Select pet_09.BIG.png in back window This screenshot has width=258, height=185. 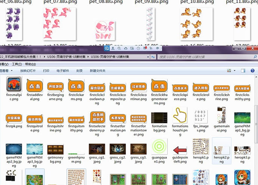(151, 24)
